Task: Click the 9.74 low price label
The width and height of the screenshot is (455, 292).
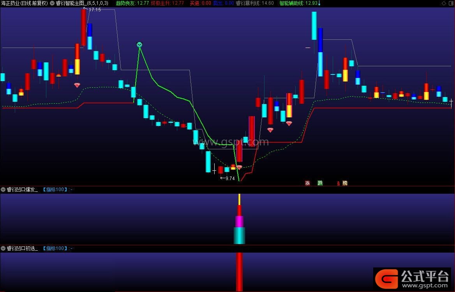Action: (230, 178)
